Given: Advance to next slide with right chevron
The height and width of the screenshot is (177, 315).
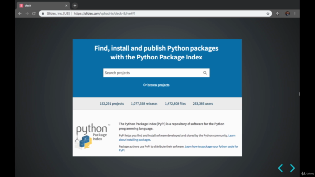Looking at the screenshot, I should coord(292,168).
